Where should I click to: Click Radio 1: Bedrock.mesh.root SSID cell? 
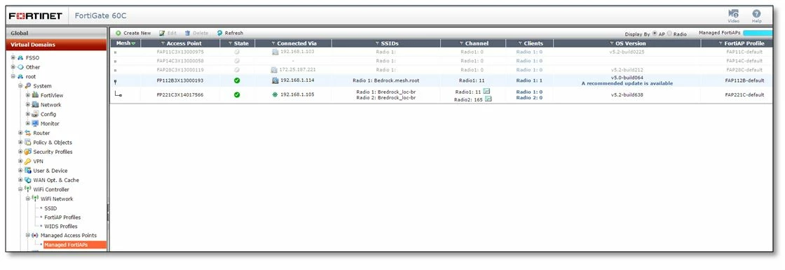386,80
